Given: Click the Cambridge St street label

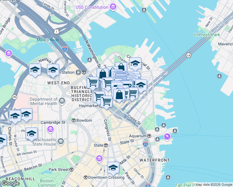Looking at the screenshot, I should (x=53, y=122).
